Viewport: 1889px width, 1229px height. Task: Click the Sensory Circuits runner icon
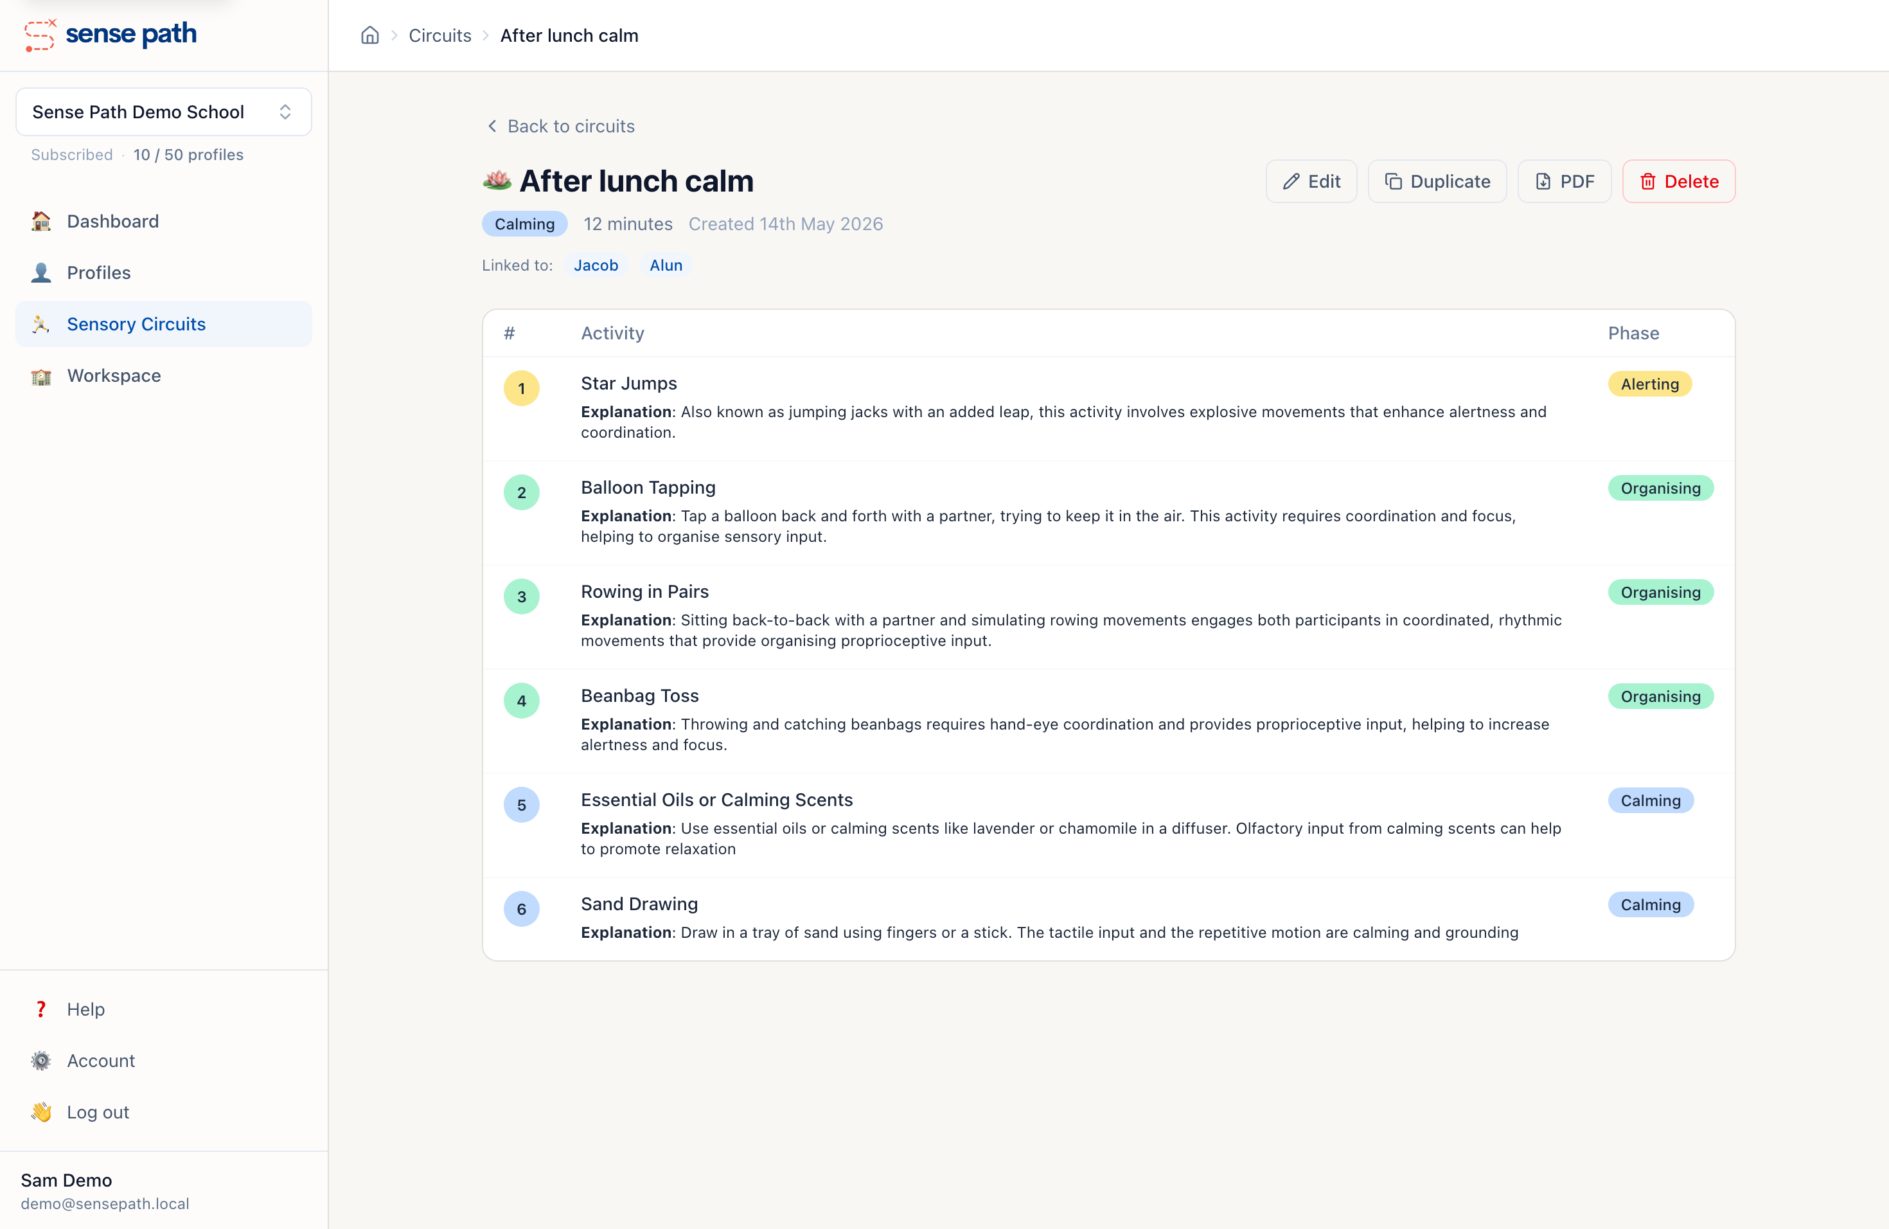[x=41, y=324]
